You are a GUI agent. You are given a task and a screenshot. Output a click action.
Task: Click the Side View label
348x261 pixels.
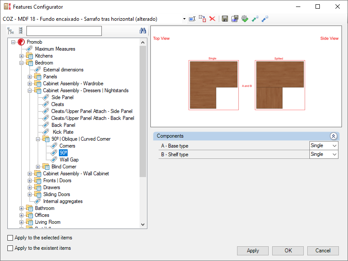click(x=329, y=39)
